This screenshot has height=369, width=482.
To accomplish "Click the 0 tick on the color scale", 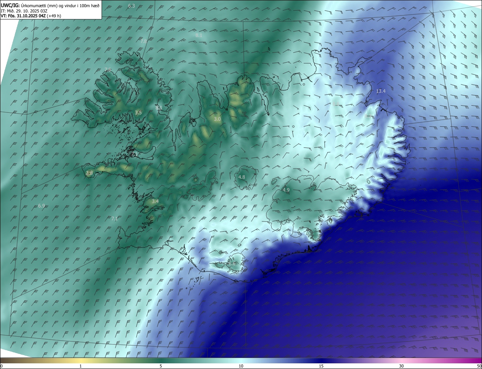I will (x=2, y=366).
